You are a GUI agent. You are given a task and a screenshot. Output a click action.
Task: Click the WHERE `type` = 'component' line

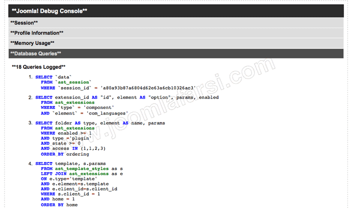[x=77, y=107]
